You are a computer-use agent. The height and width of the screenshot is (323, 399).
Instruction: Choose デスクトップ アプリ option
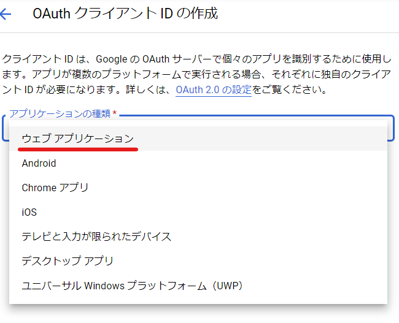pos(198,260)
